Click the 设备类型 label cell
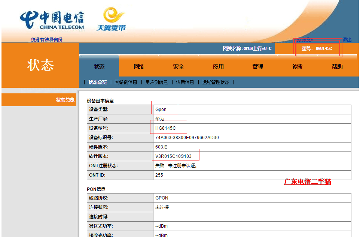This screenshot has width=360, height=237. (x=120, y=109)
